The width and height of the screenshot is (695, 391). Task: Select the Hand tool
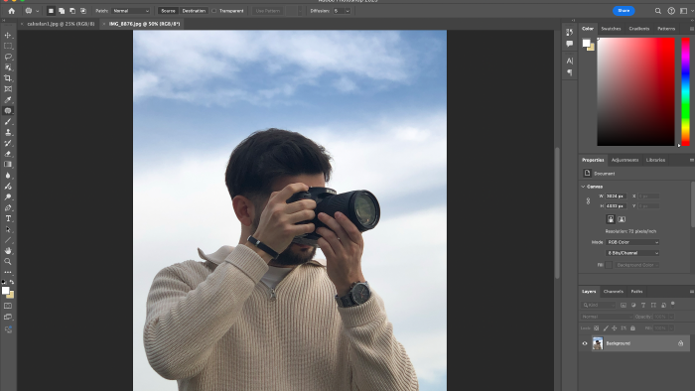pos(8,251)
